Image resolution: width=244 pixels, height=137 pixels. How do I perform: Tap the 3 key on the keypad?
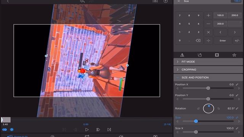198,32
